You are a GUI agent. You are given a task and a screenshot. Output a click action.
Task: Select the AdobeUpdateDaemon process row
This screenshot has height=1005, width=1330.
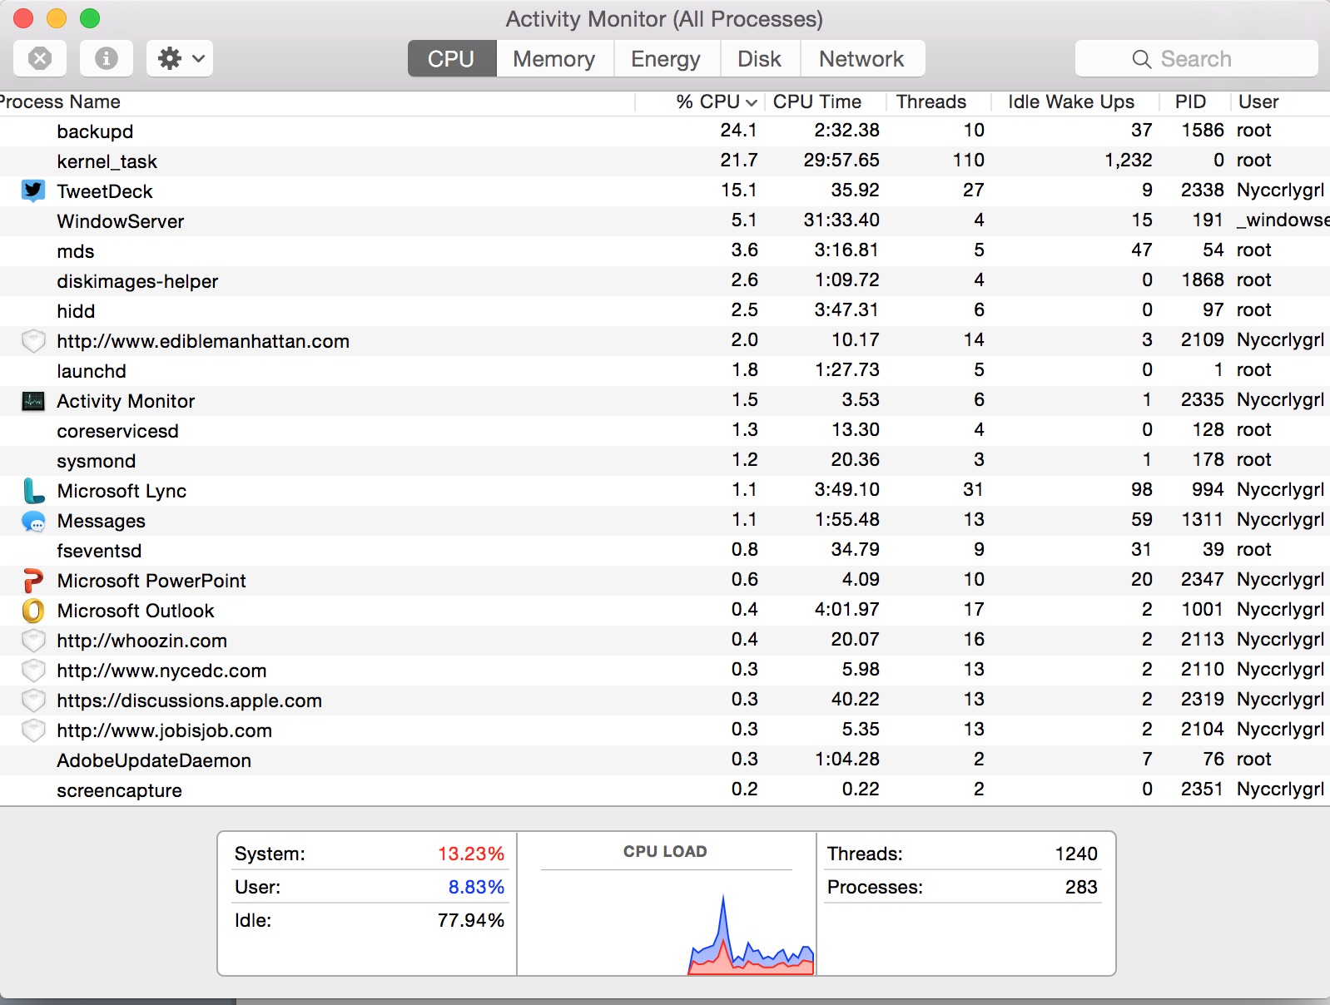click(x=665, y=760)
